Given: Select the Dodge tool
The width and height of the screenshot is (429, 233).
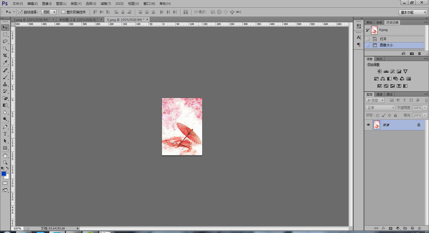Looking at the screenshot, I should [x=5, y=119].
